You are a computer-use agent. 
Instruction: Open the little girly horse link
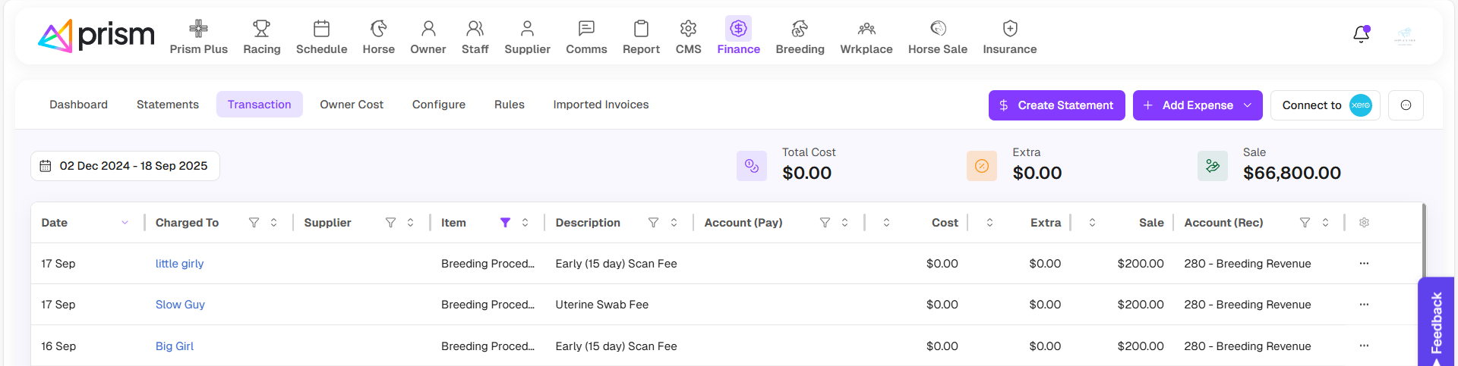tap(179, 264)
